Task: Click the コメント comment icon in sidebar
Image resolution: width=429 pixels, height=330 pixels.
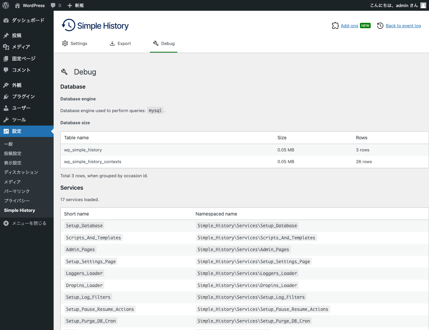Action: [6, 70]
